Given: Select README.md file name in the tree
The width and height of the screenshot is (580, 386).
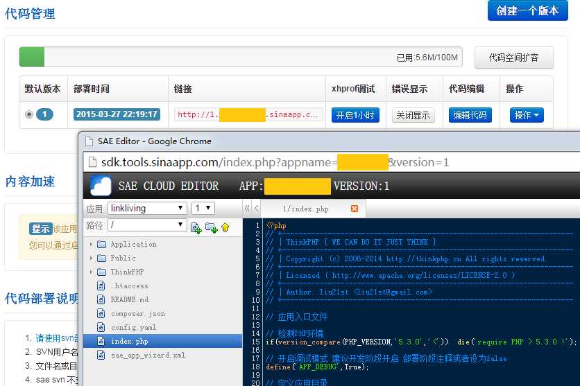Looking at the screenshot, I should click(x=130, y=299).
